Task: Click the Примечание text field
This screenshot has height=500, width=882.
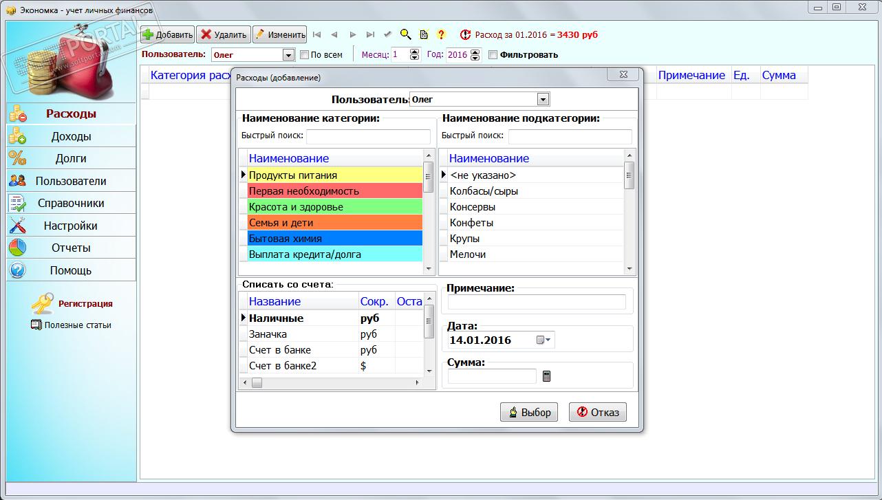Action: (x=537, y=302)
